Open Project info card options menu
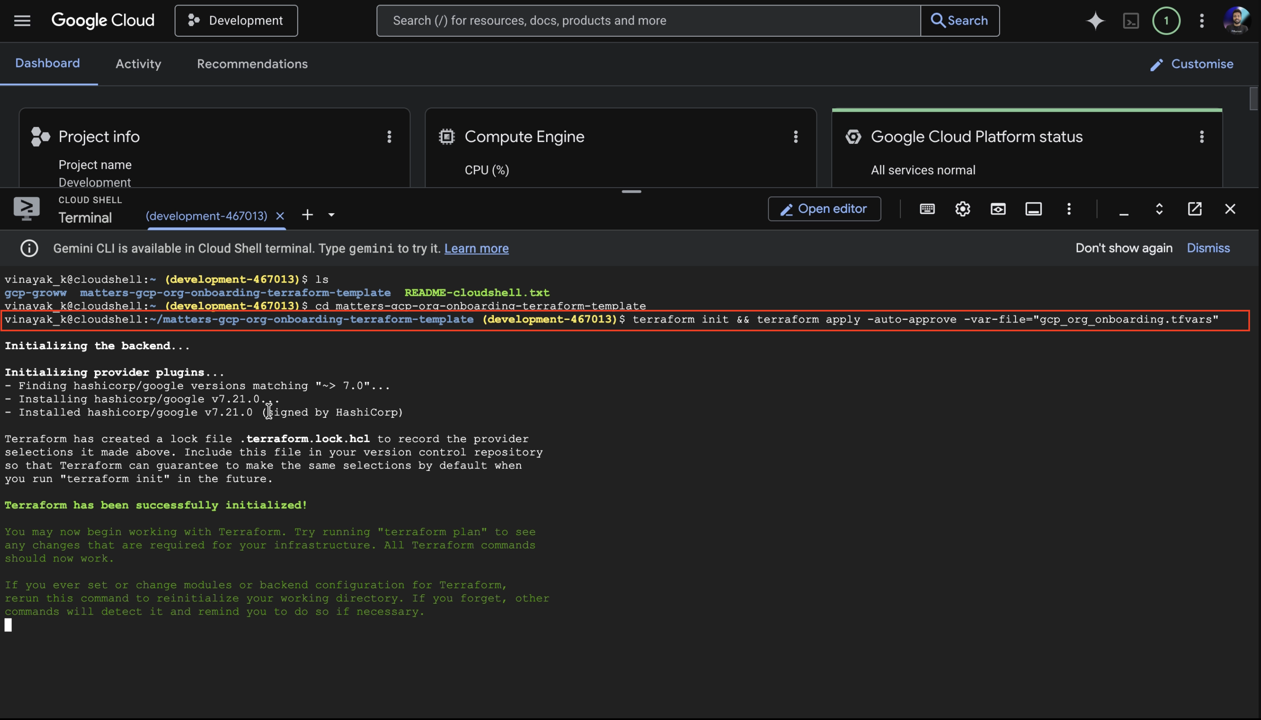The width and height of the screenshot is (1261, 720). pos(389,137)
